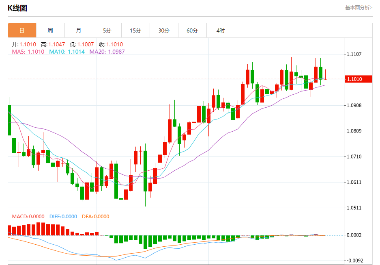
Task: Click the 1.0809 price axis label
Action: [x=354, y=131]
